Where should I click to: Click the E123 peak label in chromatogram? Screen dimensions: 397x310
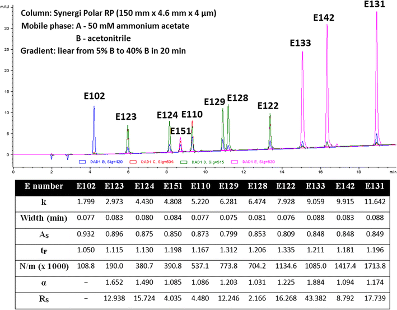126,116
